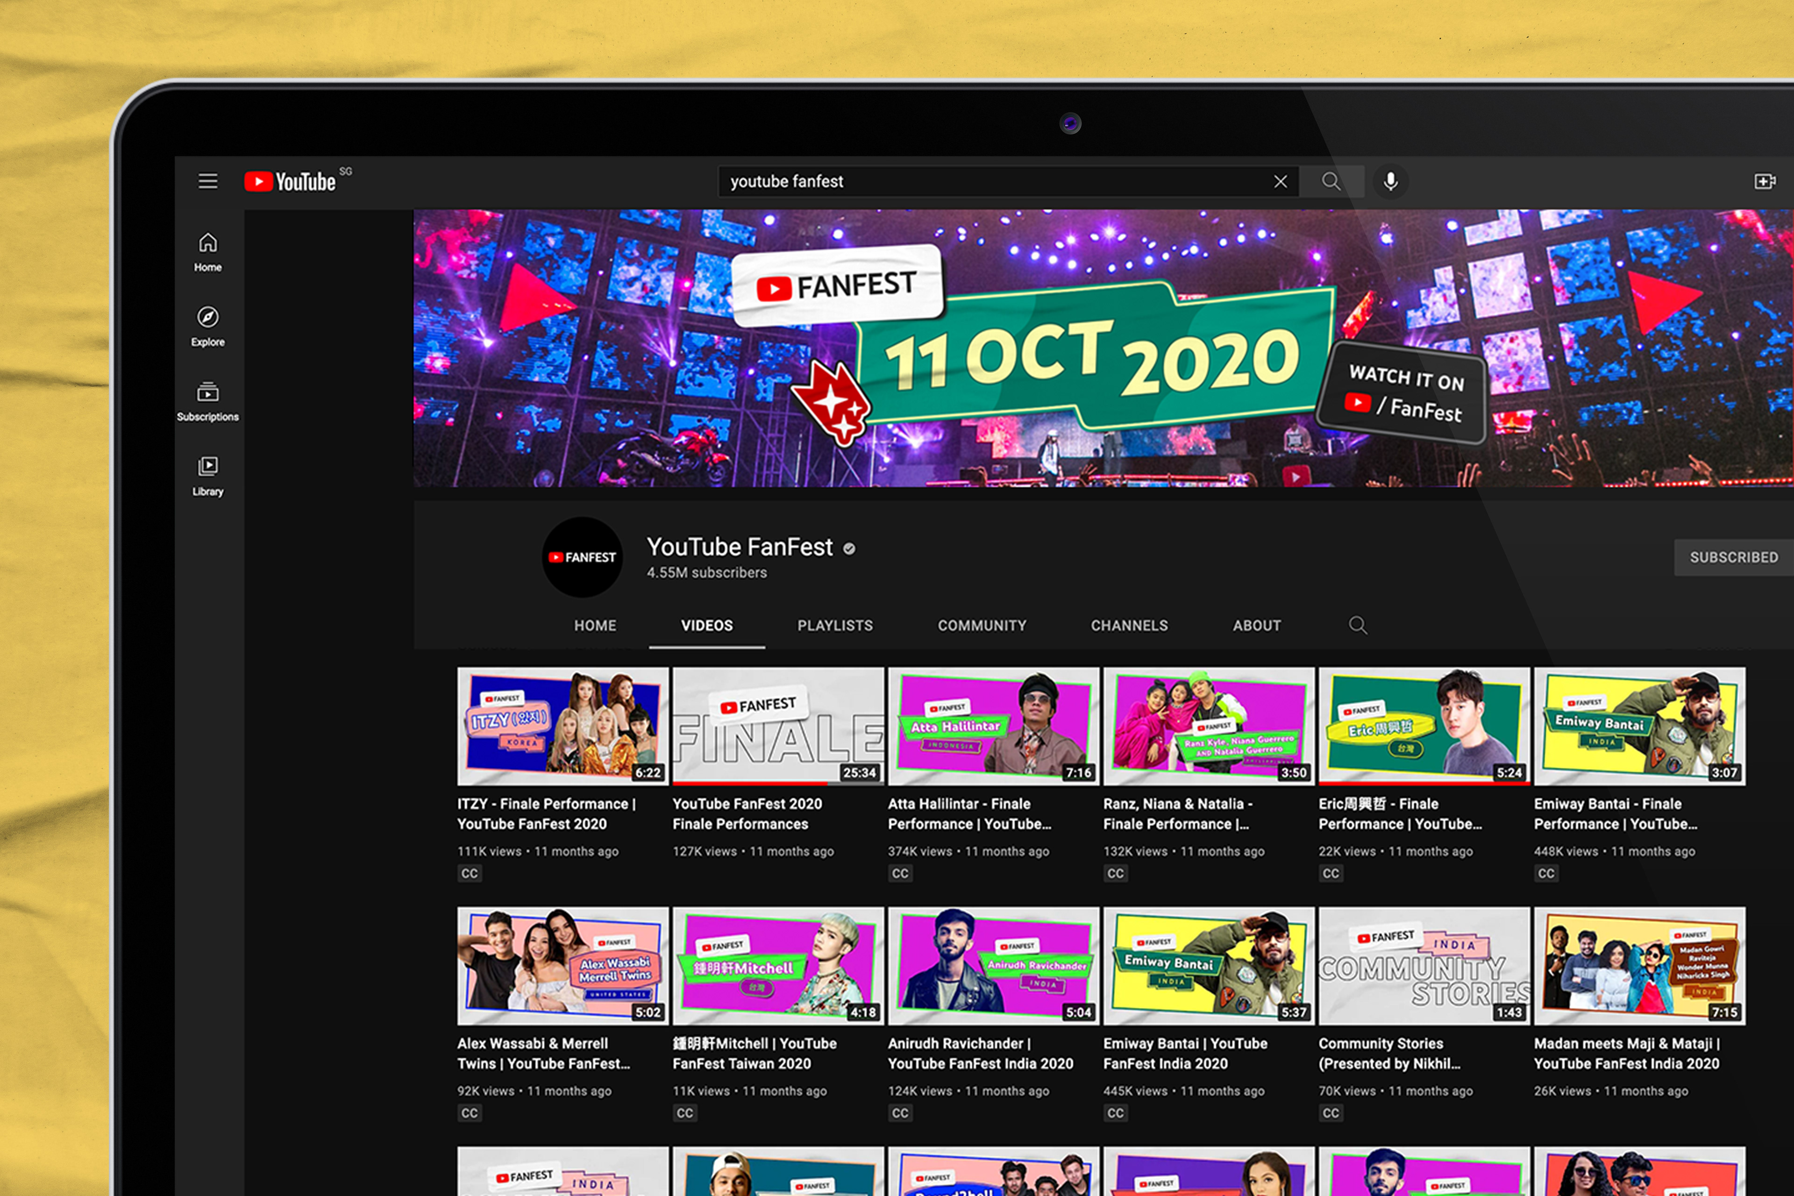The image size is (1794, 1196).
Task: Click CC badge under Ranz, Niana video
Action: tap(1115, 873)
